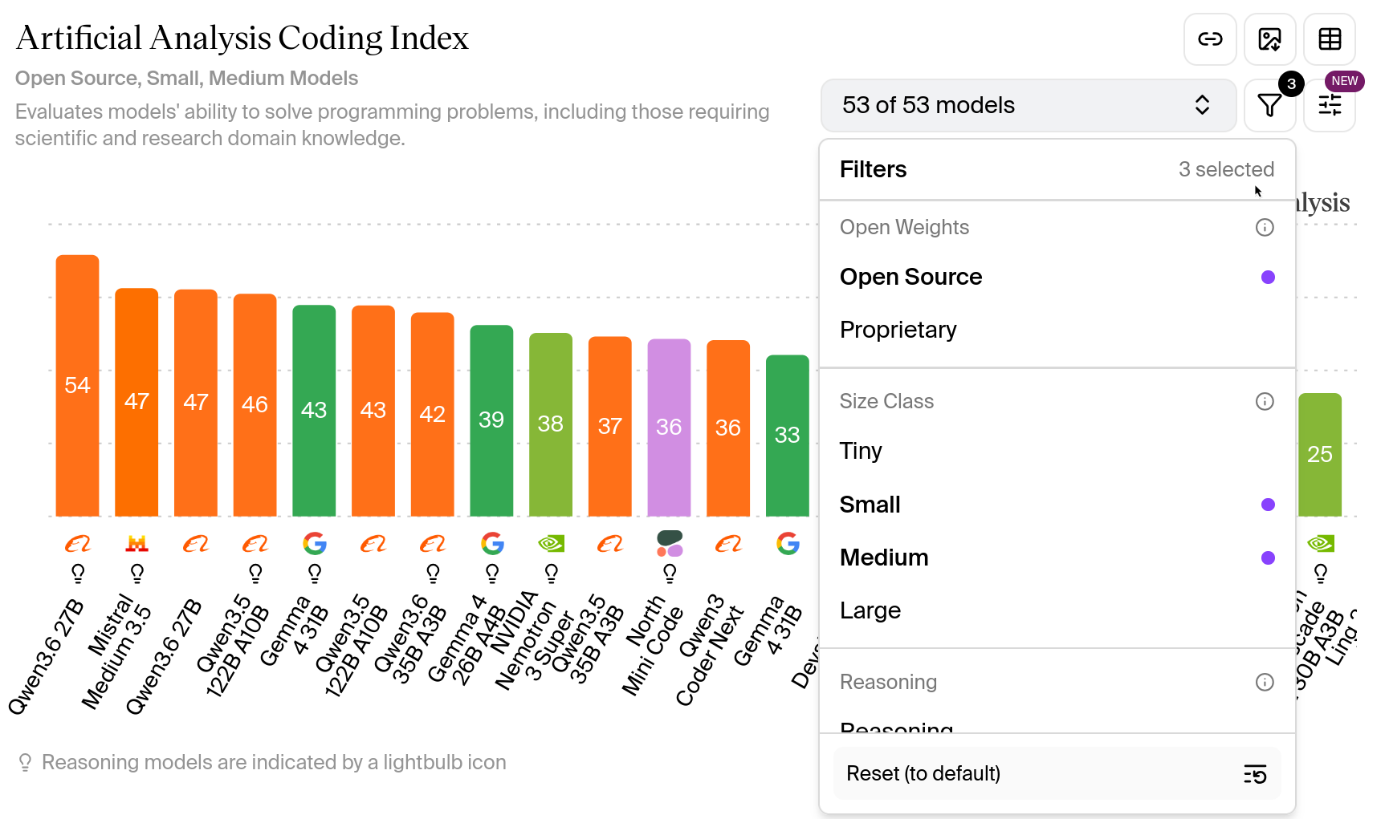Enable the Proprietary filter

tap(1057, 330)
